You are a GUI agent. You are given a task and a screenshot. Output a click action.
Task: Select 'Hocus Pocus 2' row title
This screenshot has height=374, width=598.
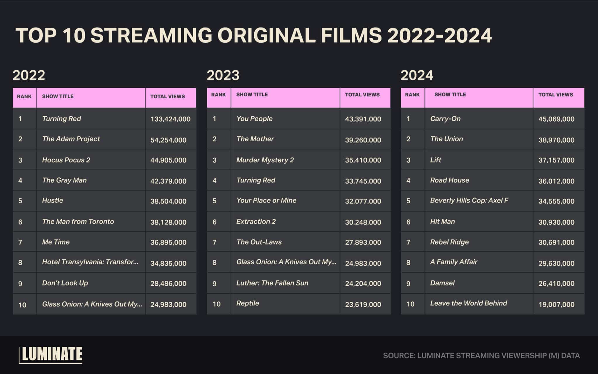tap(66, 160)
